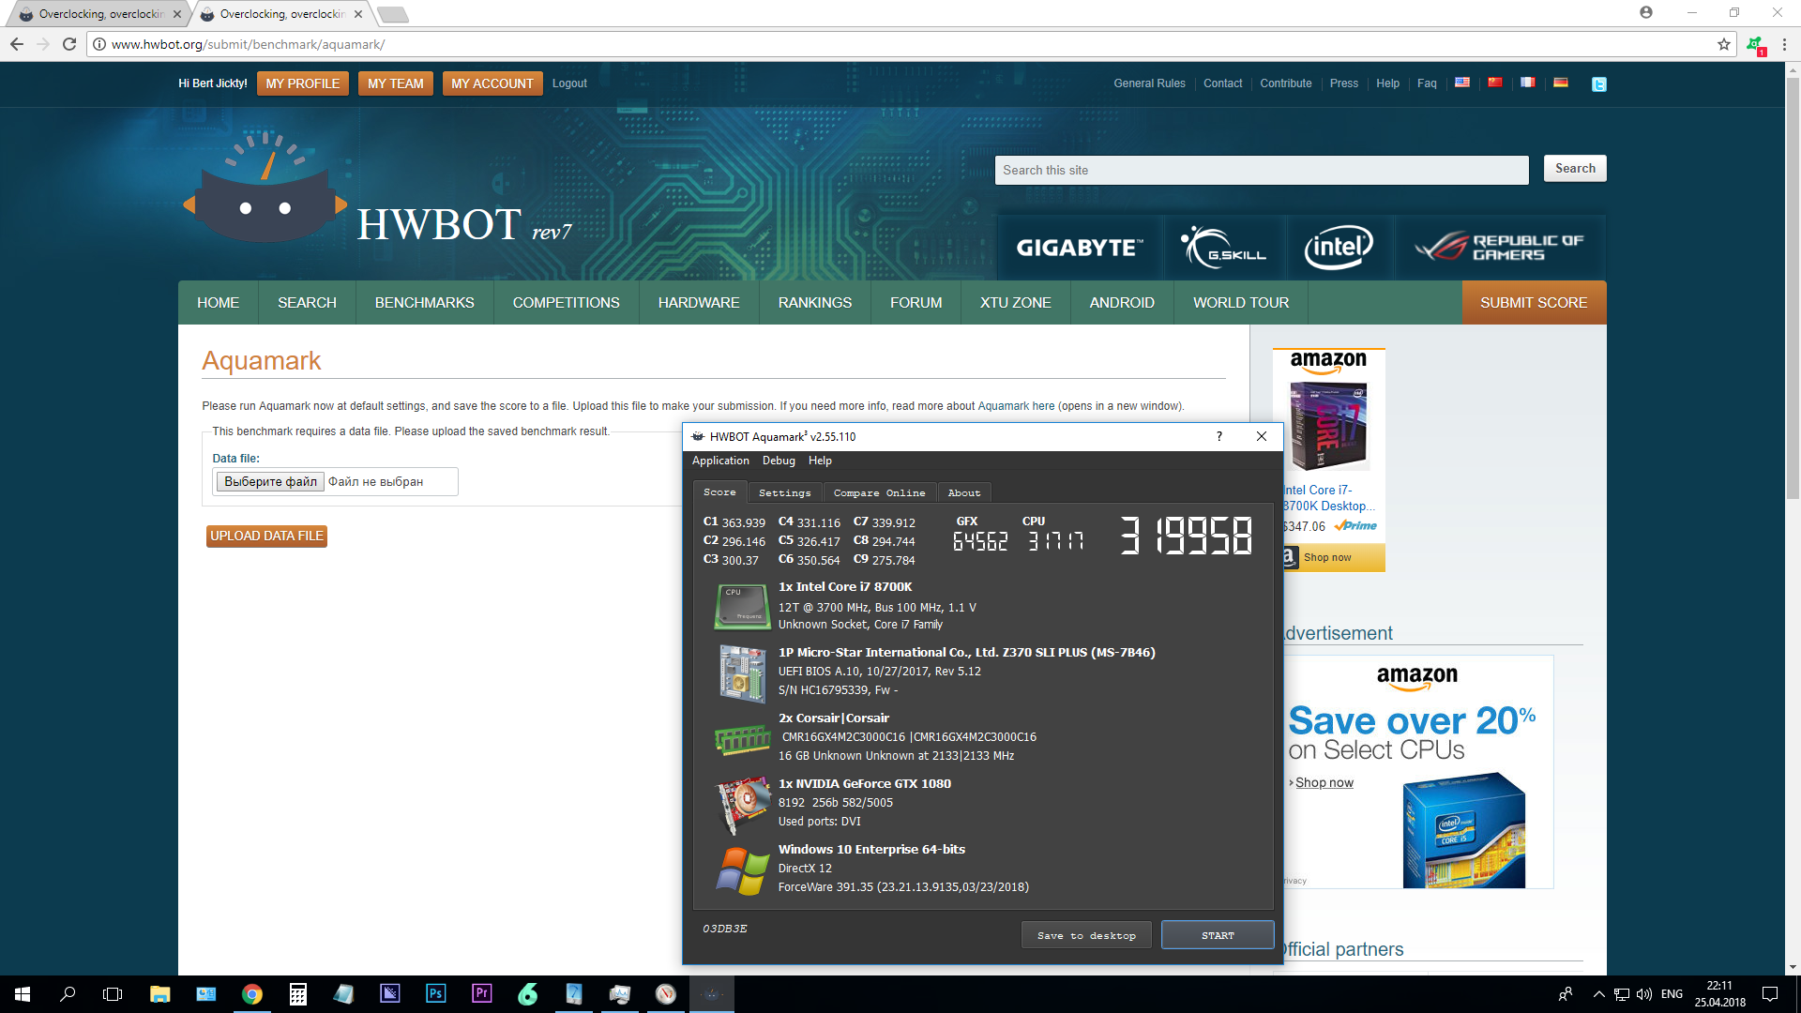This screenshot has width=1801, height=1013.
Task: Open MY ACCOUNT page
Action: (492, 83)
